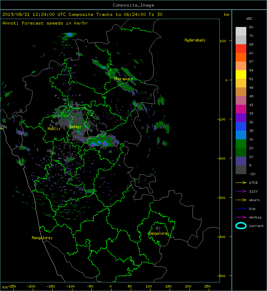Pick the light blue 35-30 dBZ swatch
Screen dimensions: 267x291
pos(241,135)
